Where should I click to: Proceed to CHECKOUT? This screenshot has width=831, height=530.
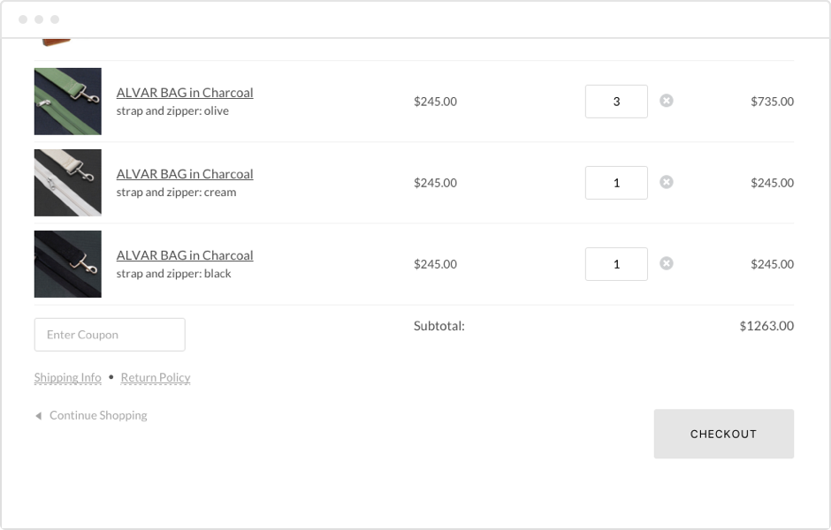pyautogui.click(x=723, y=434)
